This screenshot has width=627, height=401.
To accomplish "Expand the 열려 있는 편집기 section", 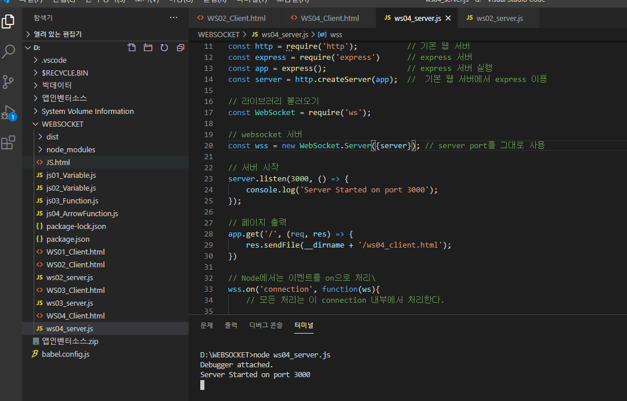I will coord(105,34).
